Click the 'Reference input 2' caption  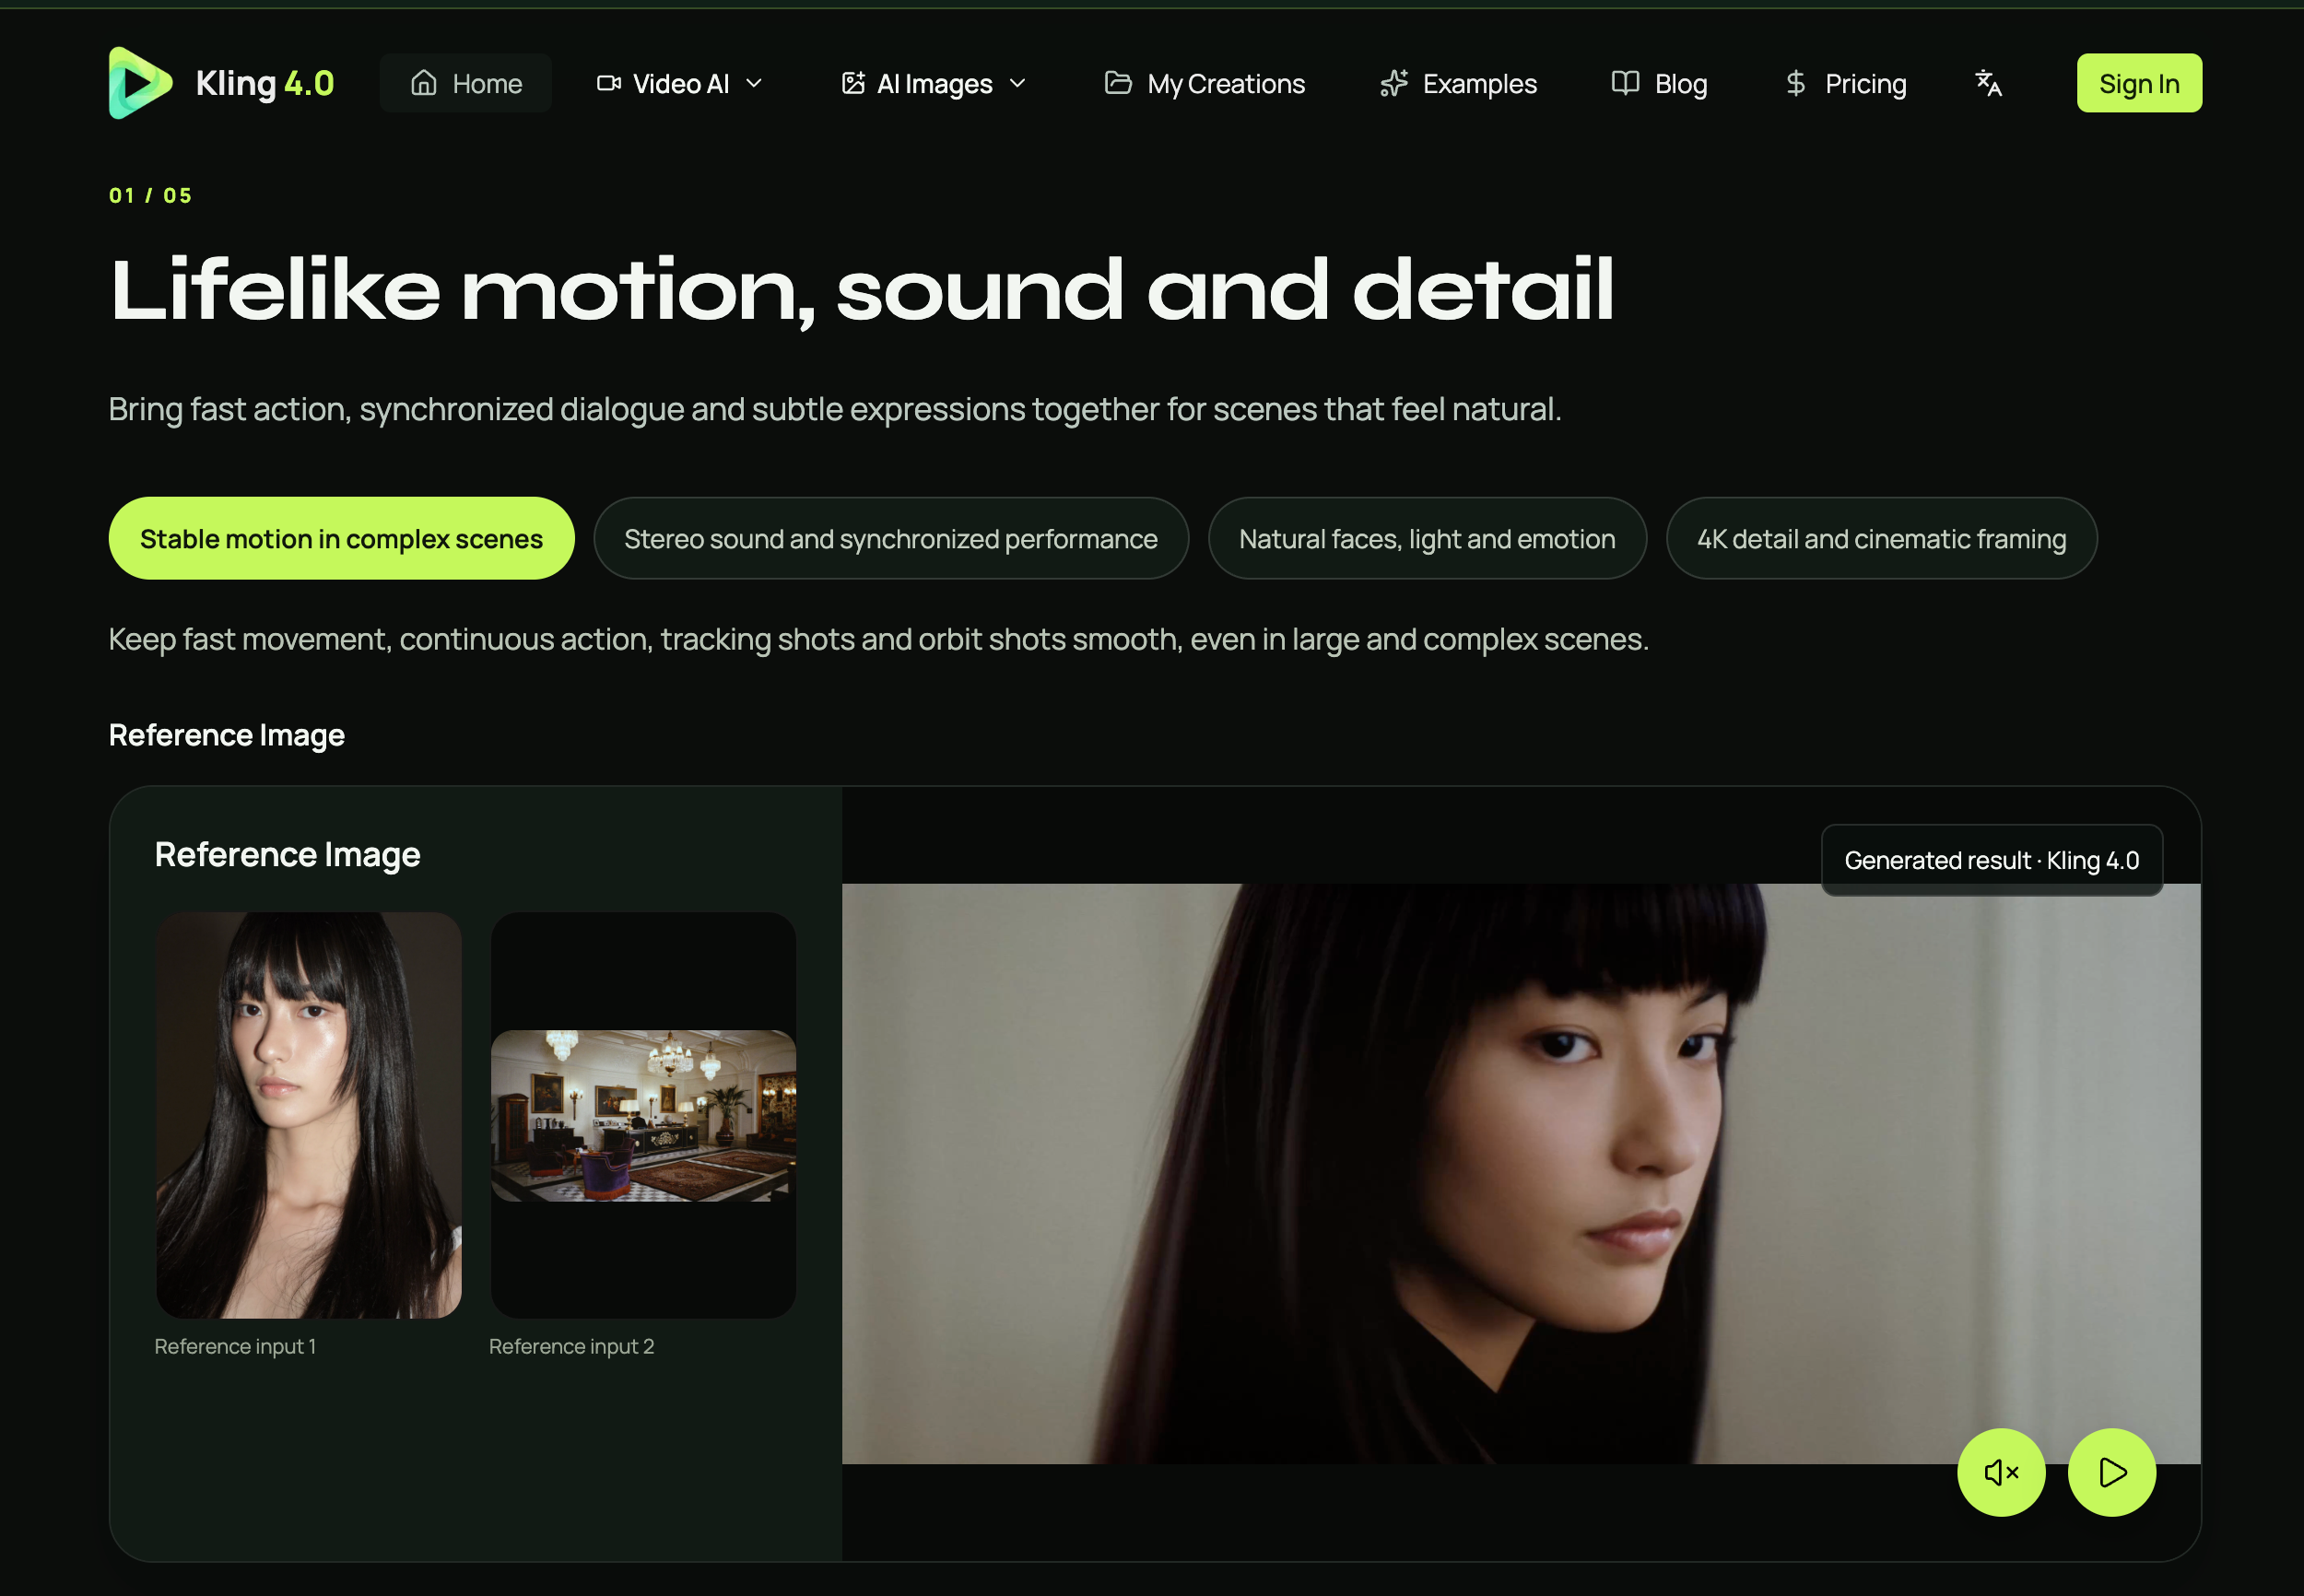click(571, 1346)
